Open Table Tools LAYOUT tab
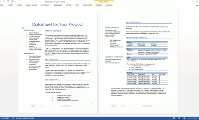 click(109, 5)
